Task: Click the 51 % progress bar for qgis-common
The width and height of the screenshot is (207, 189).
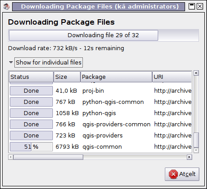Action: (x=31, y=147)
